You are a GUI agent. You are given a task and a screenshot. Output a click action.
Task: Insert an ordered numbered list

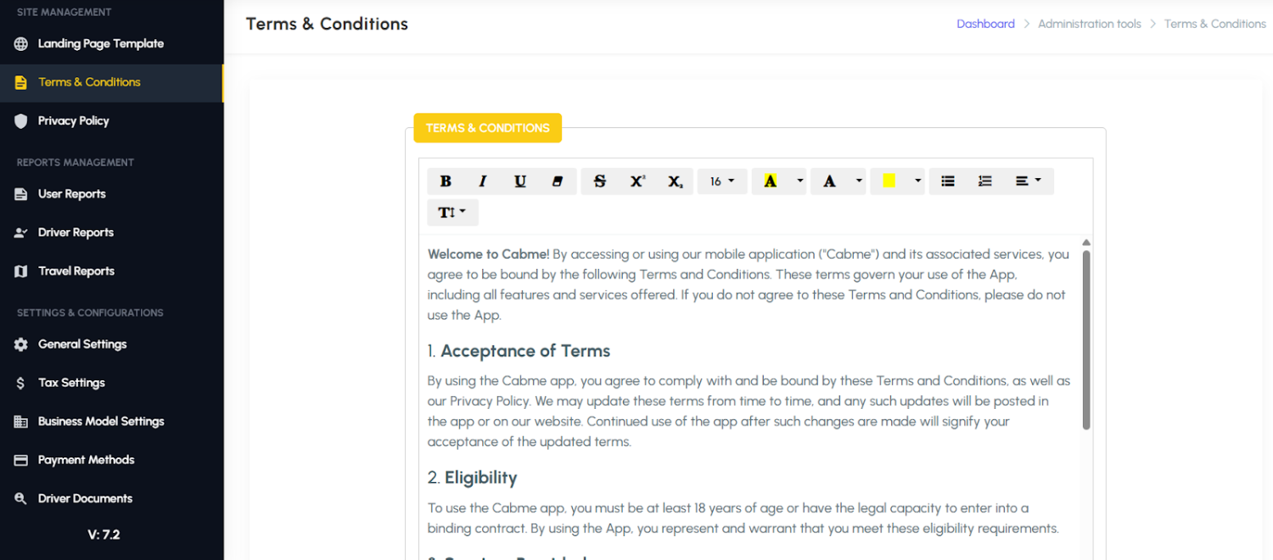tap(985, 181)
